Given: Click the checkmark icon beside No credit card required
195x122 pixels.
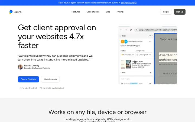Looking at the screenshot, I should (41, 88).
